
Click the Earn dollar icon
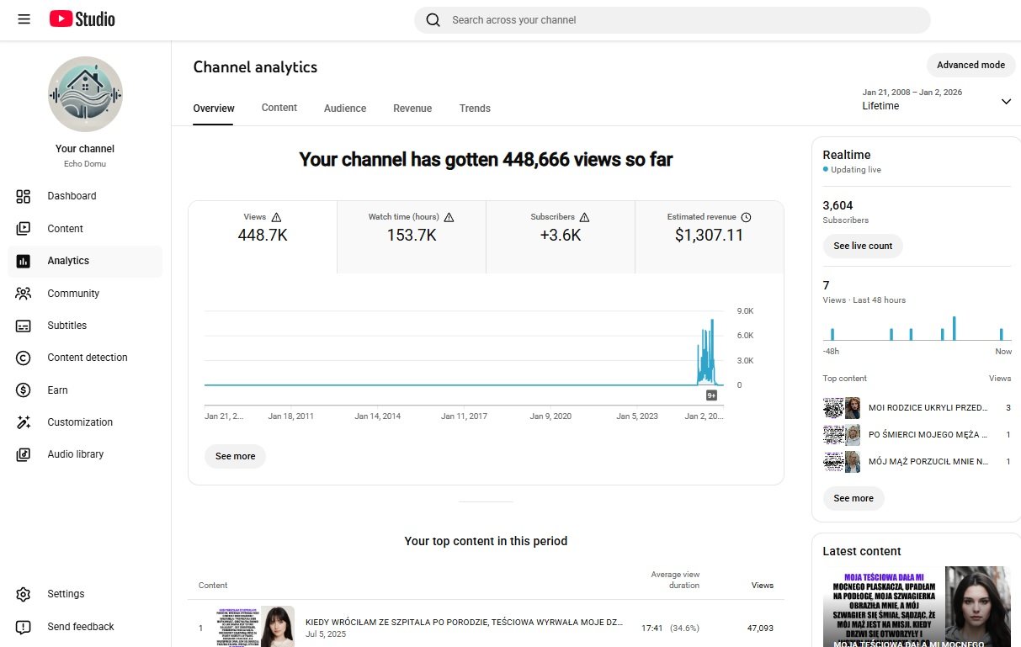(x=24, y=390)
